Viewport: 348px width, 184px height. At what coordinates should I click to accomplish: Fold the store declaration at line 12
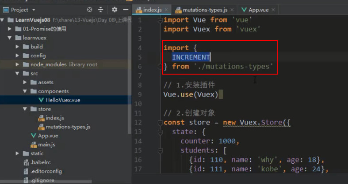point(160,122)
